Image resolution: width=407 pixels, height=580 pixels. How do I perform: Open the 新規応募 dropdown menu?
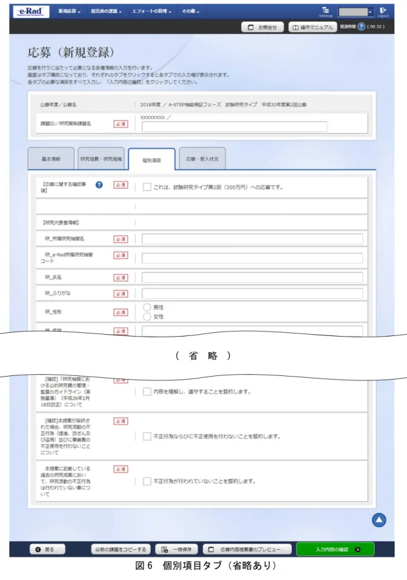point(69,12)
